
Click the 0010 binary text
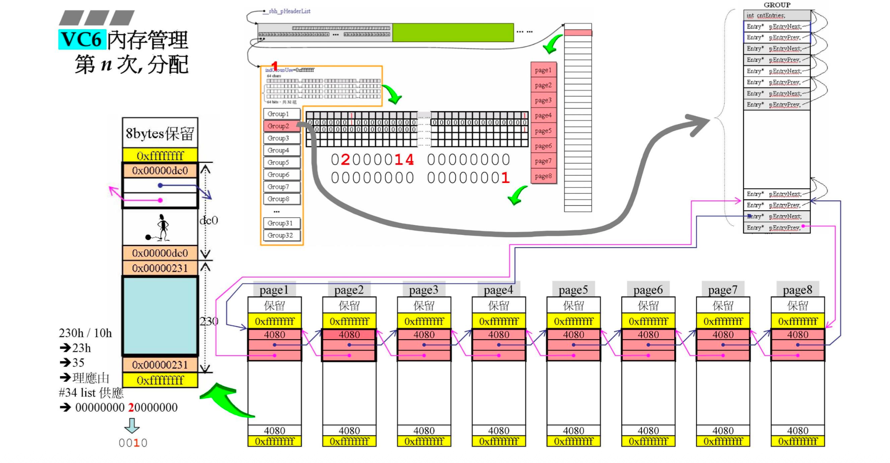pyautogui.click(x=133, y=443)
